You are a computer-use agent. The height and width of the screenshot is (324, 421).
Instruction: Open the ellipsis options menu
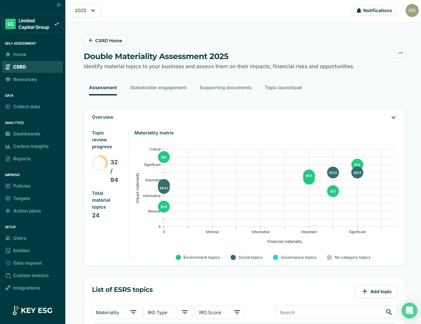(x=400, y=53)
